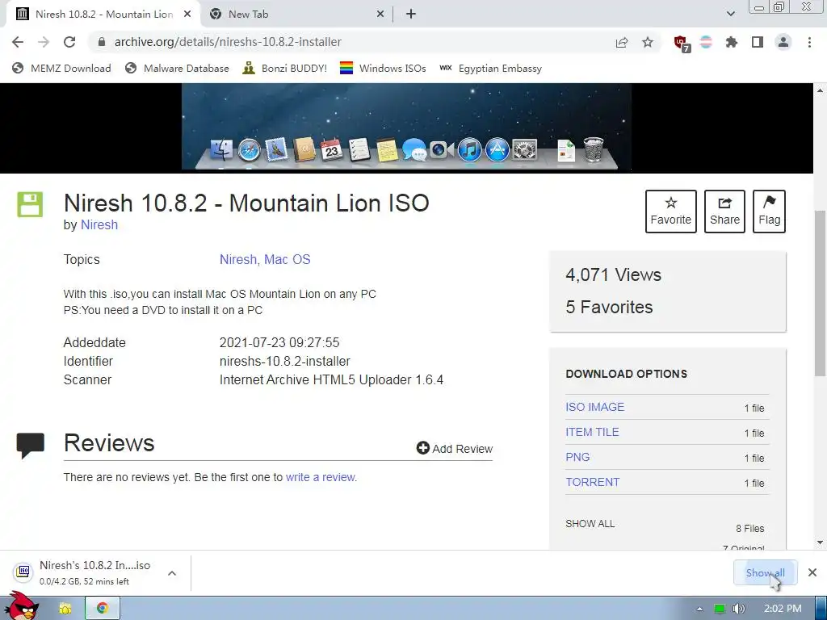The width and height of the screenshot is (827, 620).
Task: Click SHOW ALL files
Action: click(590, 523)
